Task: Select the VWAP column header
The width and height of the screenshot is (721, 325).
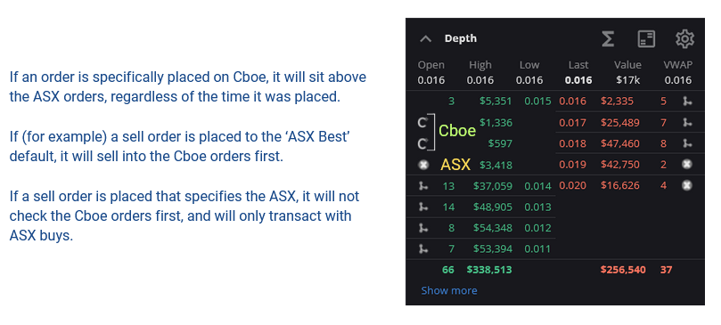Action: tap(678, 65)
